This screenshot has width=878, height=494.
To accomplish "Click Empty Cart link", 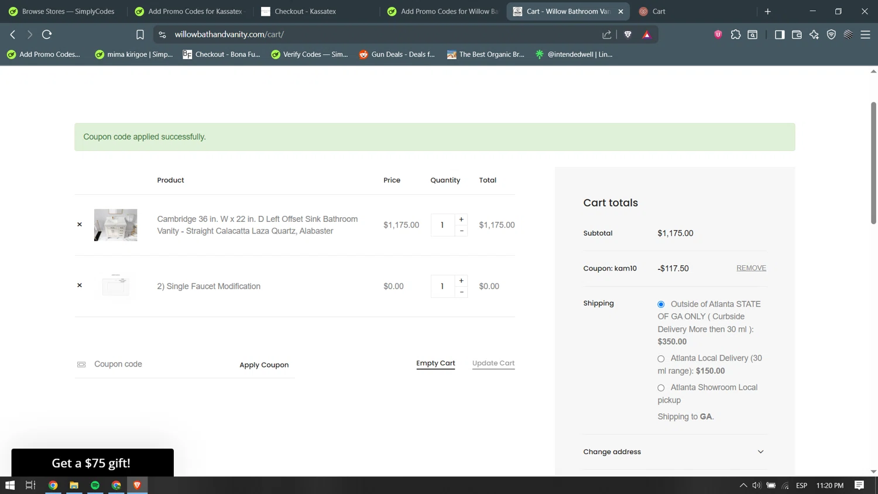I will tap(435, 363).
